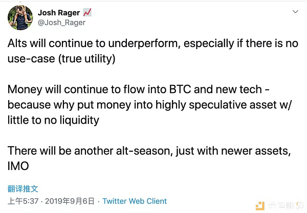Viewport: 307px width, 213px height.
Task: Click the word IMO ending the tweet
Action: pyautogui.click(x=18, y=166)
